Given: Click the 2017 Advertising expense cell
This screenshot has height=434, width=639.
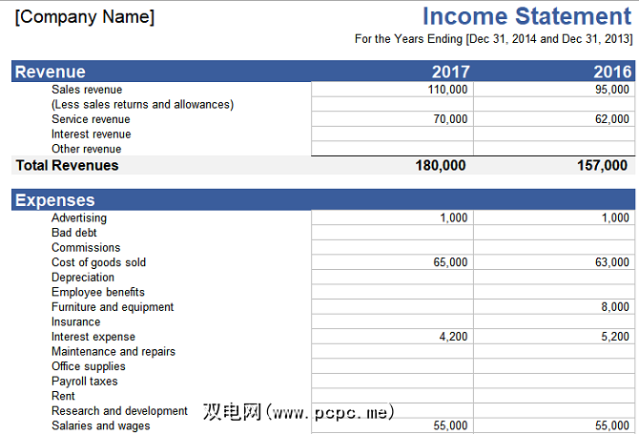Looking at the screenshot, I should [392, 217].
